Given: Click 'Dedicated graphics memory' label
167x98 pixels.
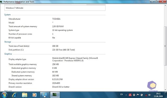Looking at the screenshot, I should [24, 68].
